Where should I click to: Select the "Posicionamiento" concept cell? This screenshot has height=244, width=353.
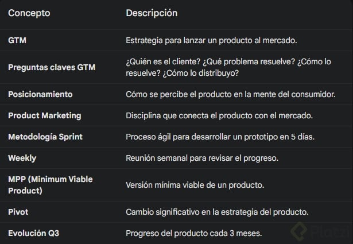pyautogui.click(x=40, y=94)
